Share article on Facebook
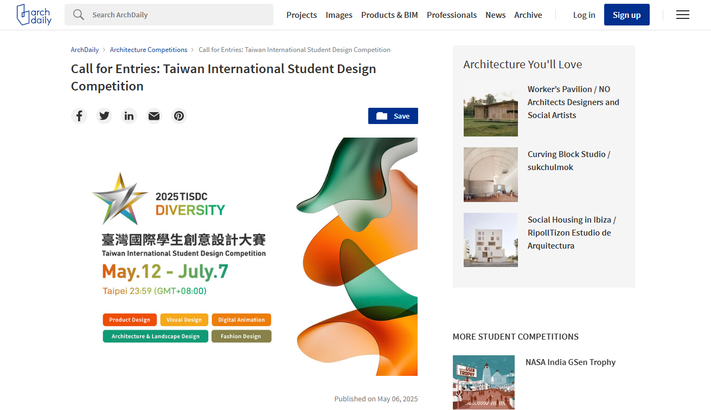Image resolution: width=711 pixels, height=410 pixels. [79, 116]
